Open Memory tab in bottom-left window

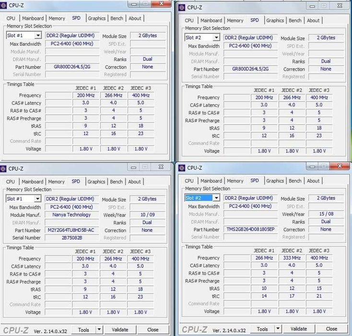coord(56,182)
